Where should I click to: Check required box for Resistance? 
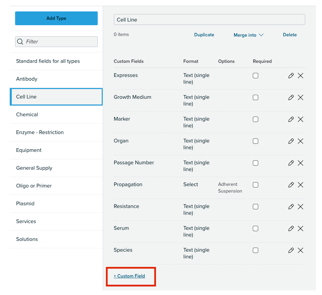click(256, 206)
